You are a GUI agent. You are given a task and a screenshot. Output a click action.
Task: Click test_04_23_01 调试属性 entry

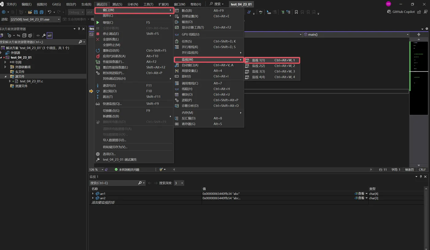tap(134, 159)
